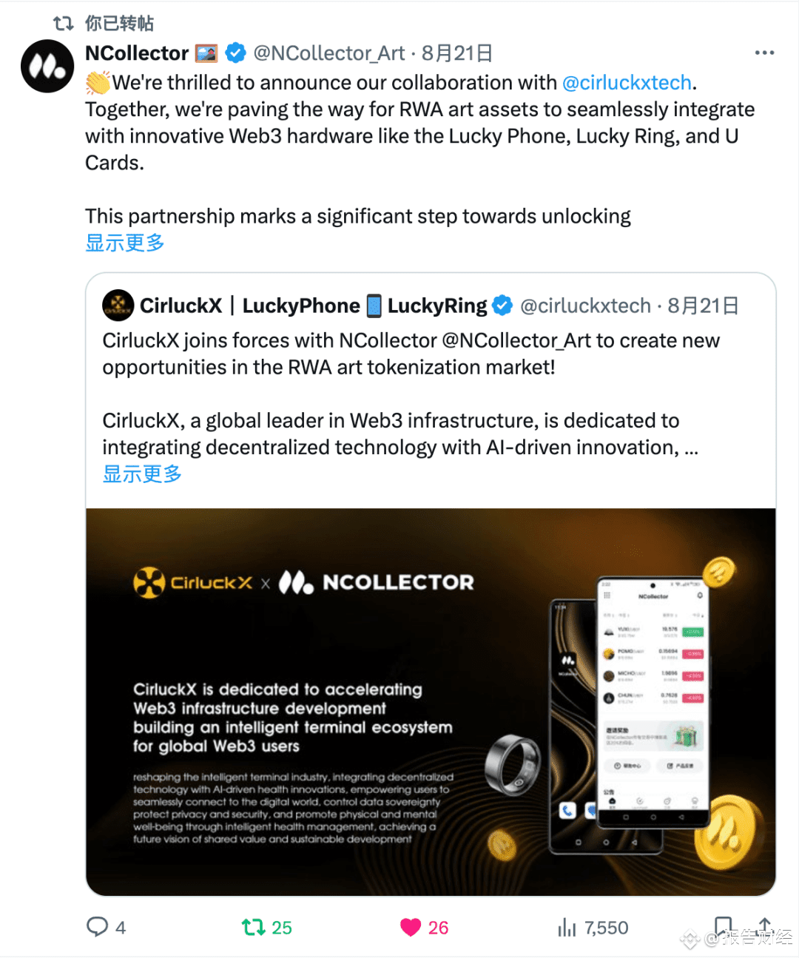Click NCollector round profile avatar

click(47, 66)
